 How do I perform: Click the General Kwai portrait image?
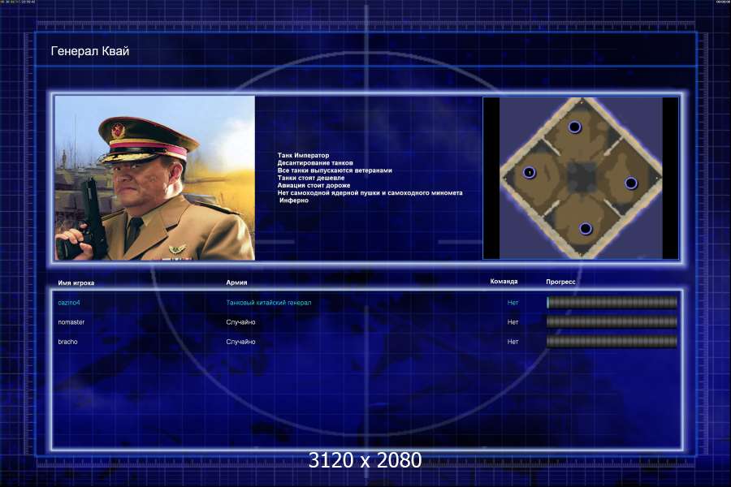(x=155, y=178)
